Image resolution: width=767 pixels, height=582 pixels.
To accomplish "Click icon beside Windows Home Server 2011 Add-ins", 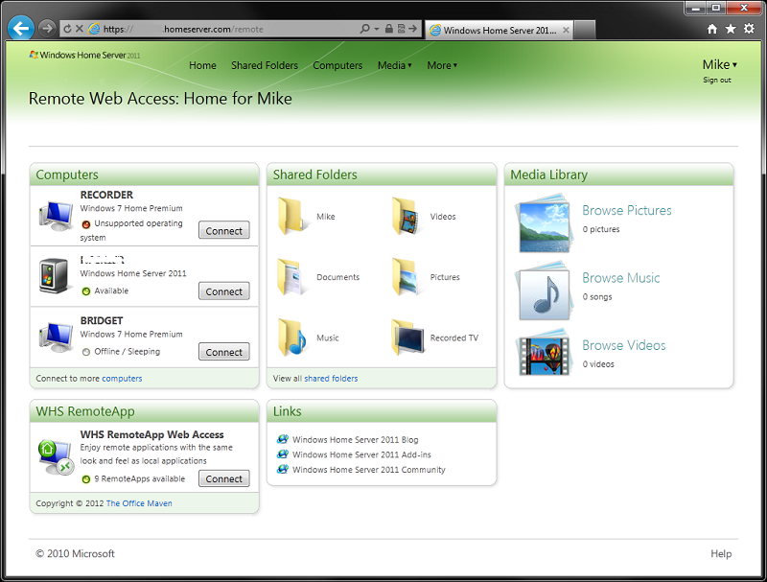I will (283, 454).
